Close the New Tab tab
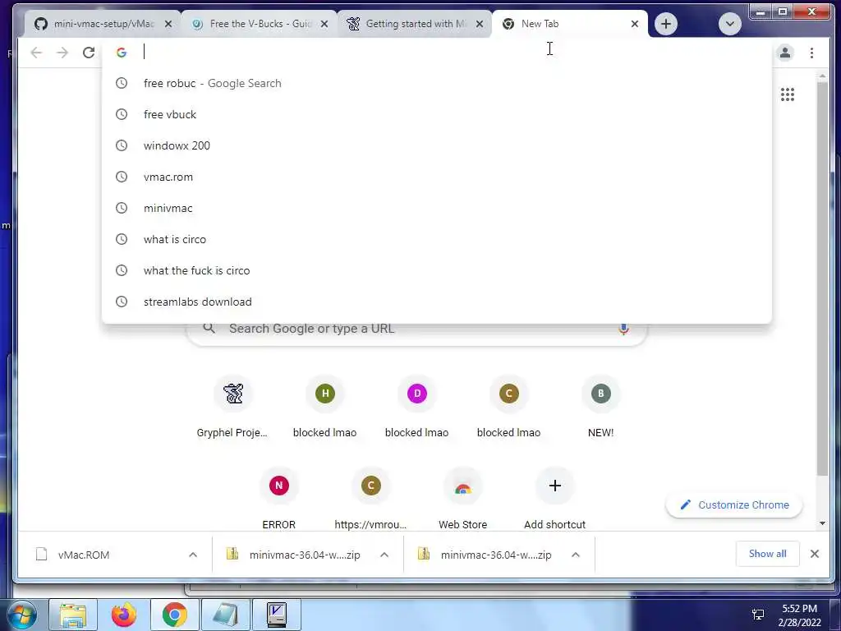This screenshot has width=841, height=631. click(x=635, y=24)
